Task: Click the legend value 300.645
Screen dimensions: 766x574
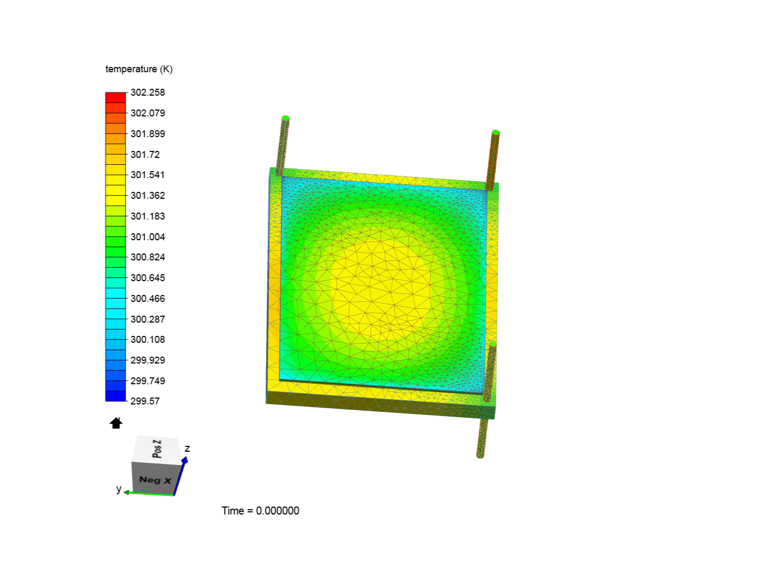Action: coord(148,278)
